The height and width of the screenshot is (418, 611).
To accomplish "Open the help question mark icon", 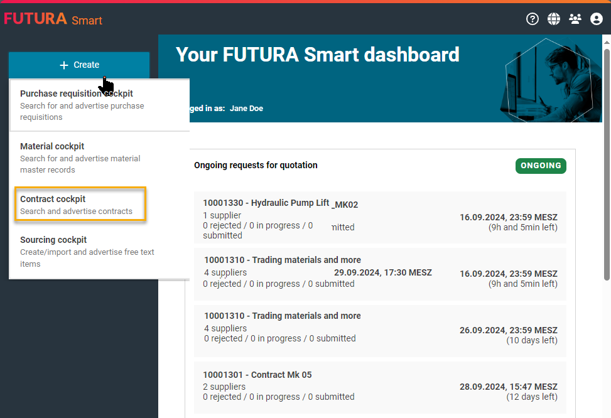I will coord(533,19).
